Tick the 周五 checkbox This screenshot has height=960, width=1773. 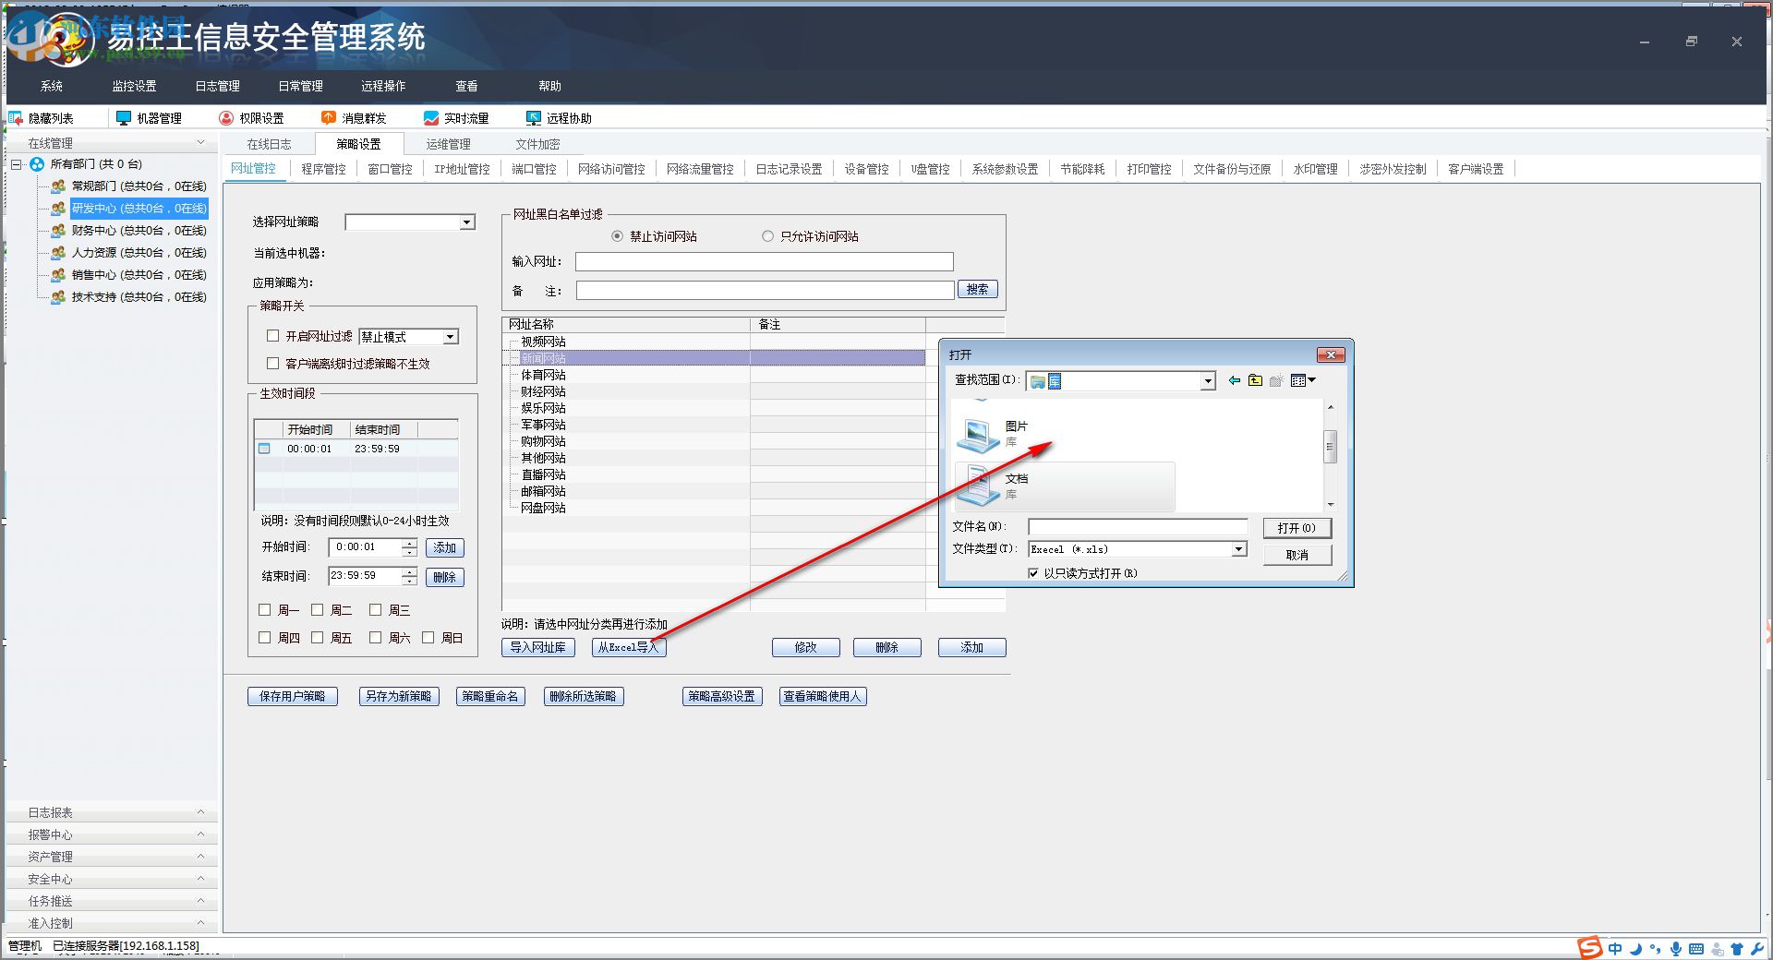coord(318,638)
